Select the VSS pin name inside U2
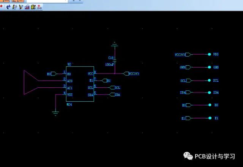243x167 pixels. 70,95
